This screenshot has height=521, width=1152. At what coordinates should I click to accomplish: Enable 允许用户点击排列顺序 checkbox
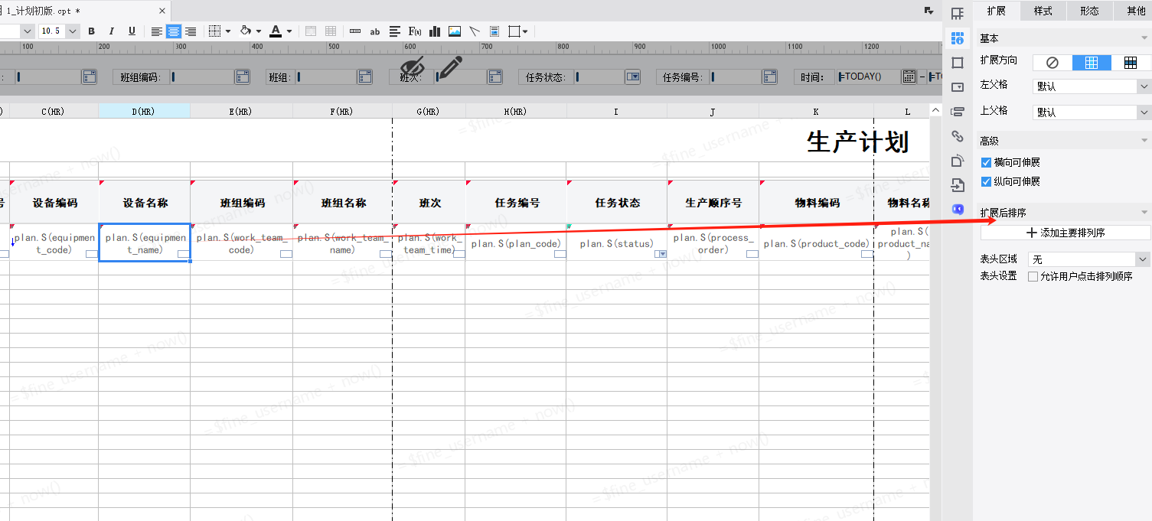pyautogui.click(x=1033, y=276)
